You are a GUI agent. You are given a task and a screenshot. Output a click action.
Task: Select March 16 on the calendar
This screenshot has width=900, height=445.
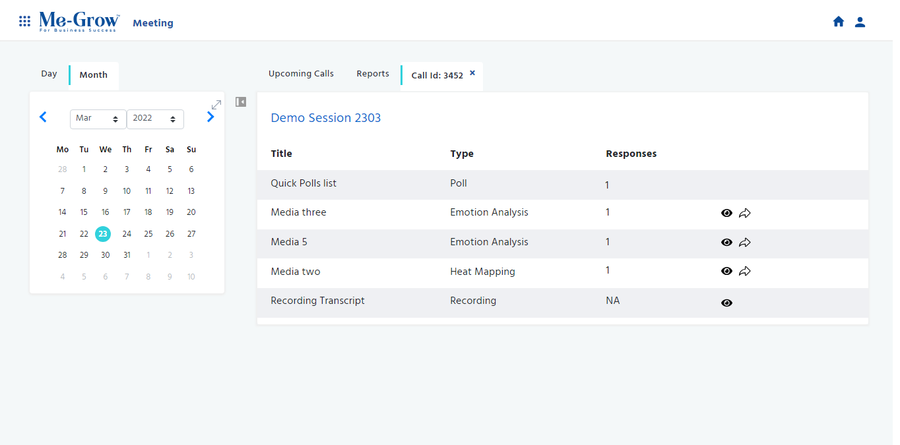click(105, 212)
